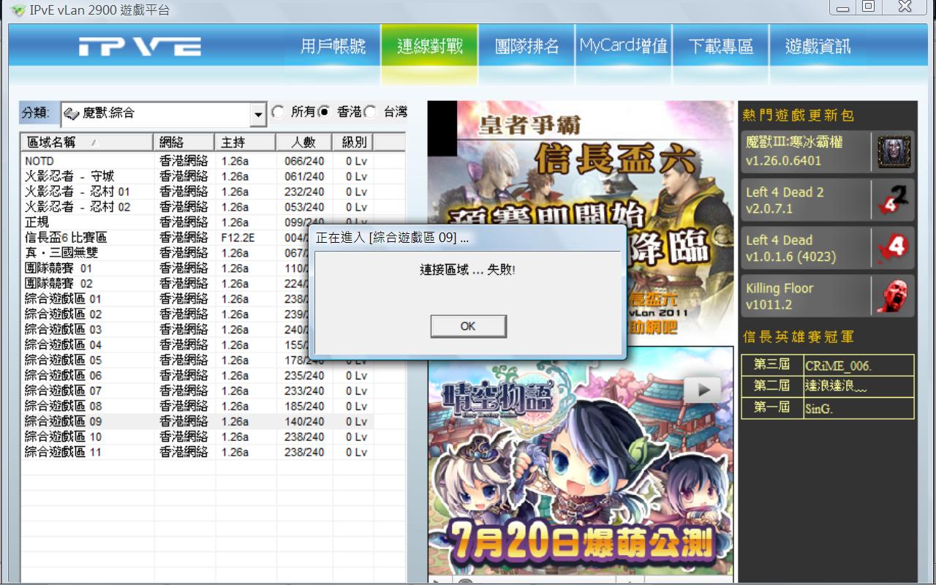Open the 團隊排名 tab
Viewport: 936px width, 585px height.
pos(526,47)
